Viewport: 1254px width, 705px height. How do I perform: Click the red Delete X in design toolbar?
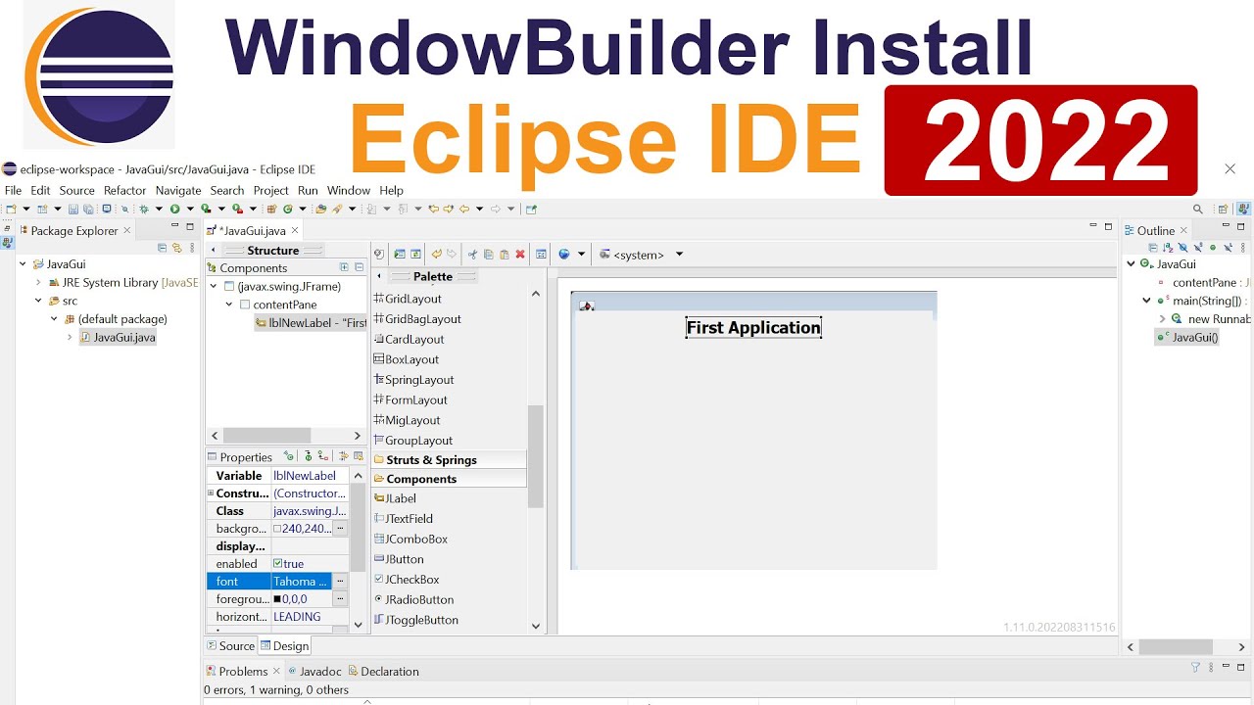pyautogui.click(x=520, y=255)
